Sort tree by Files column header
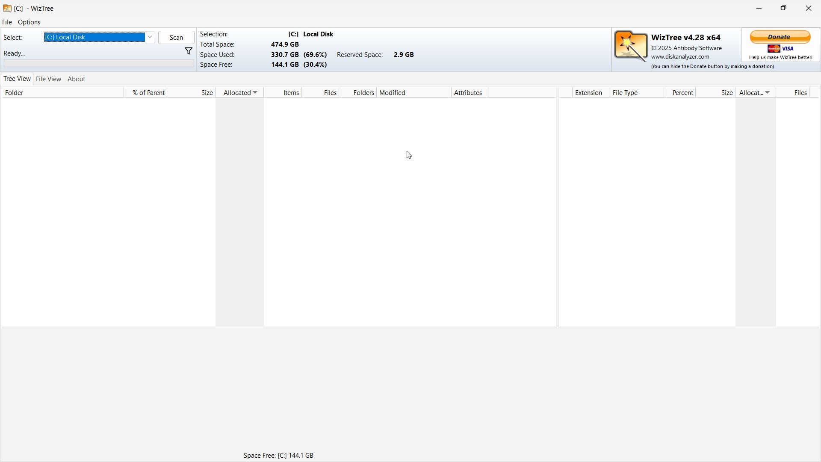Image resolution: width=821 pixels, height=462 pixels. 321,93
